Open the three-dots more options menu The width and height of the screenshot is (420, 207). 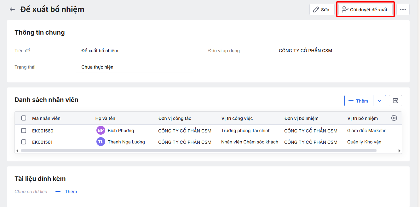403,9
